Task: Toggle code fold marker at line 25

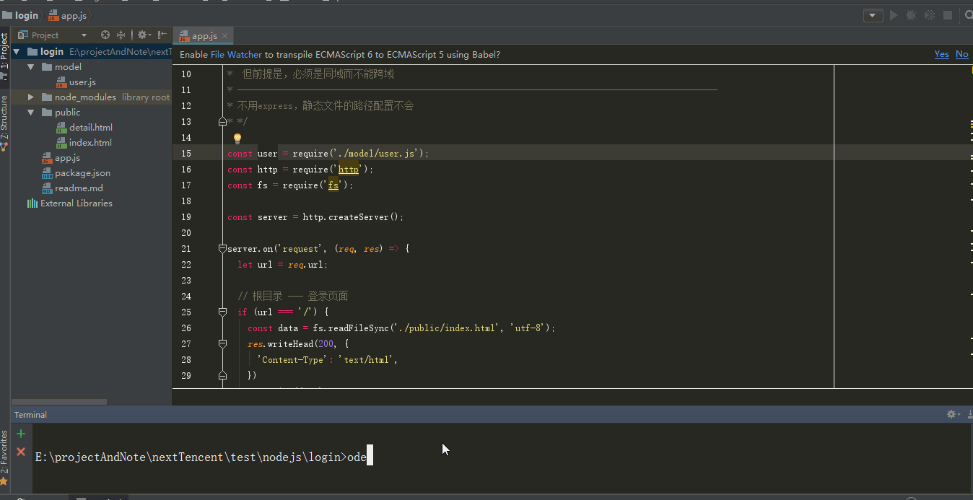Action: (x=222, y=312)
